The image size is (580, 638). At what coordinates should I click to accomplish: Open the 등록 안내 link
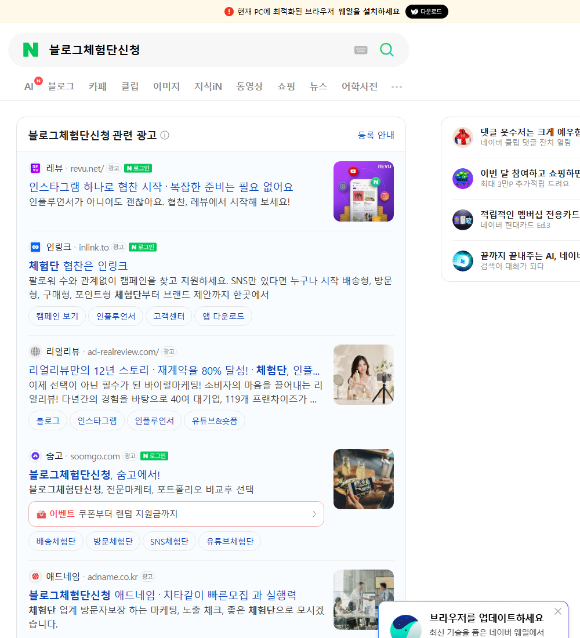click(x=376, y=135)
